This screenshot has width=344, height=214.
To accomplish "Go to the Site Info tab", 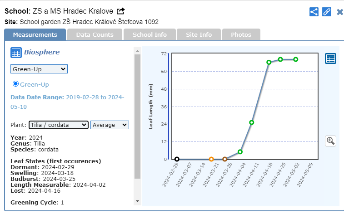I will [x=199, y=34].
